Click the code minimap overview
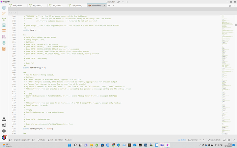 228,75
